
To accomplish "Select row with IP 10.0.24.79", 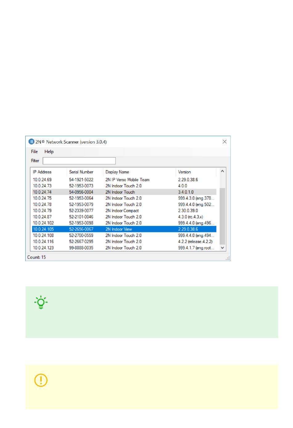I will point(124,210).
